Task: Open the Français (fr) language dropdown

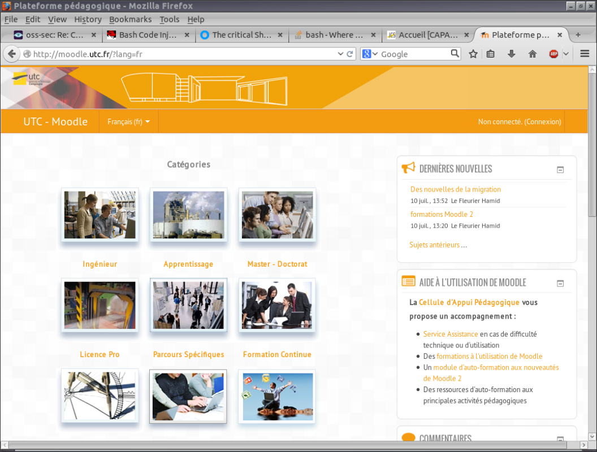Action: (128, 121)
